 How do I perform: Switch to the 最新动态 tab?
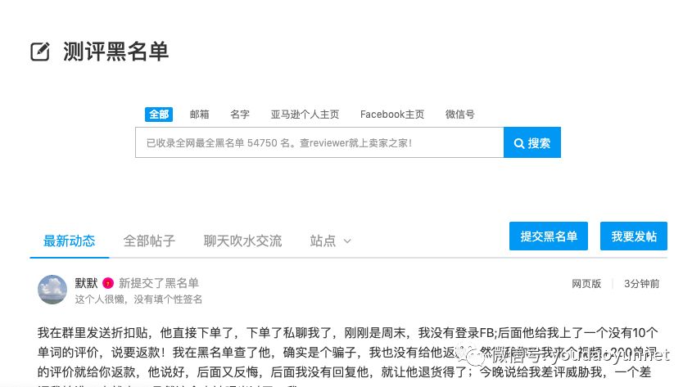[x=70, y=241]
